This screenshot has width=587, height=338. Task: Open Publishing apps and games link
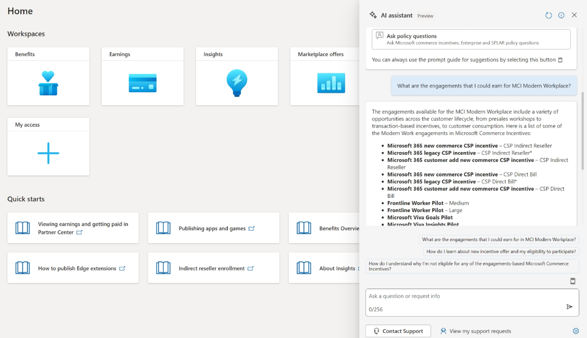tap(212, 229)
